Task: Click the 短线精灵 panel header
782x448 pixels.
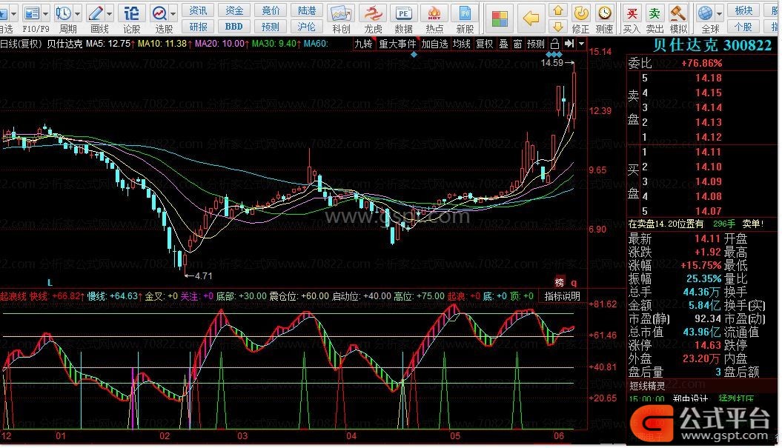Action: pos(647,386)
